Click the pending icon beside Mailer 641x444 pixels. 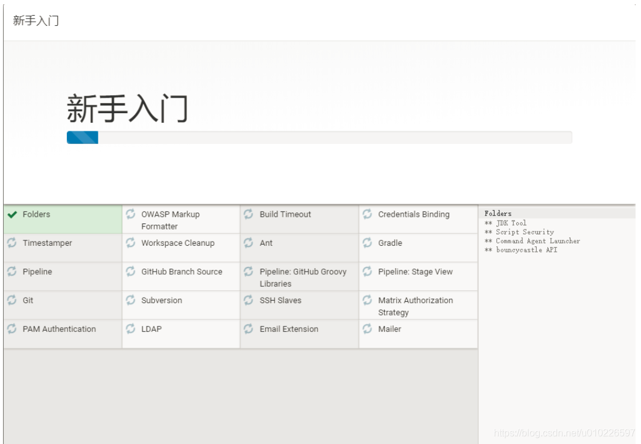pyautogui.click(x=367, y=329)
